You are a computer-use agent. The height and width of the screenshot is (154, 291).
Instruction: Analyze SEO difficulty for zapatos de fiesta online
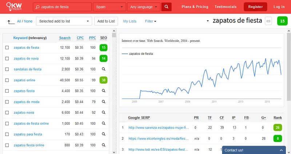click(x=104, y=123)
